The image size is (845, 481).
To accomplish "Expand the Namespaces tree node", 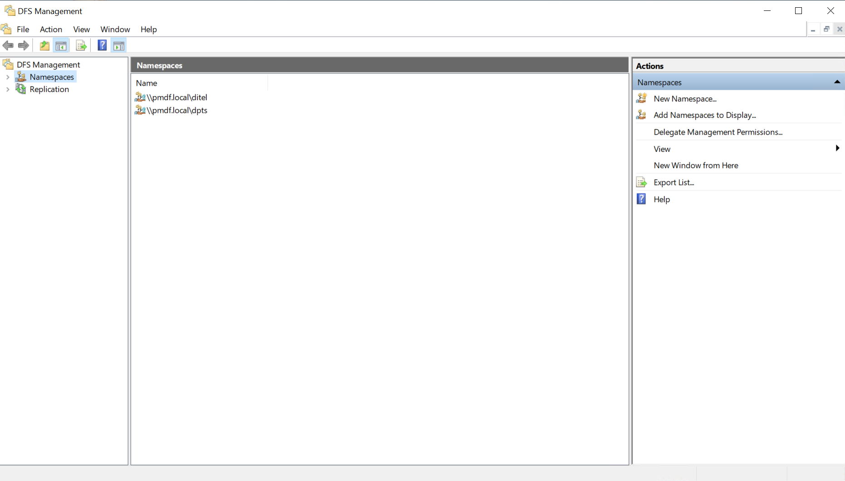I will click(x=7, y=77).
